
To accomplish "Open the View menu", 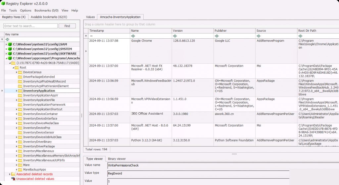I will 65,10.
